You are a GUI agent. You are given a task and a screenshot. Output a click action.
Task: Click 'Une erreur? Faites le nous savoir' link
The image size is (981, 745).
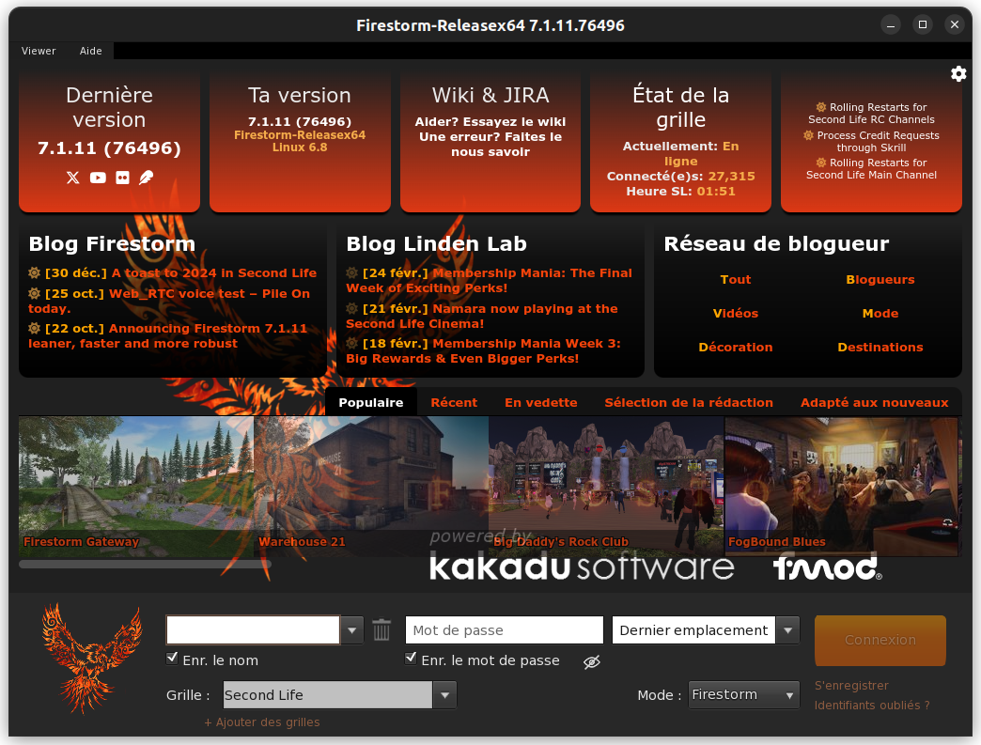(490, 145)
